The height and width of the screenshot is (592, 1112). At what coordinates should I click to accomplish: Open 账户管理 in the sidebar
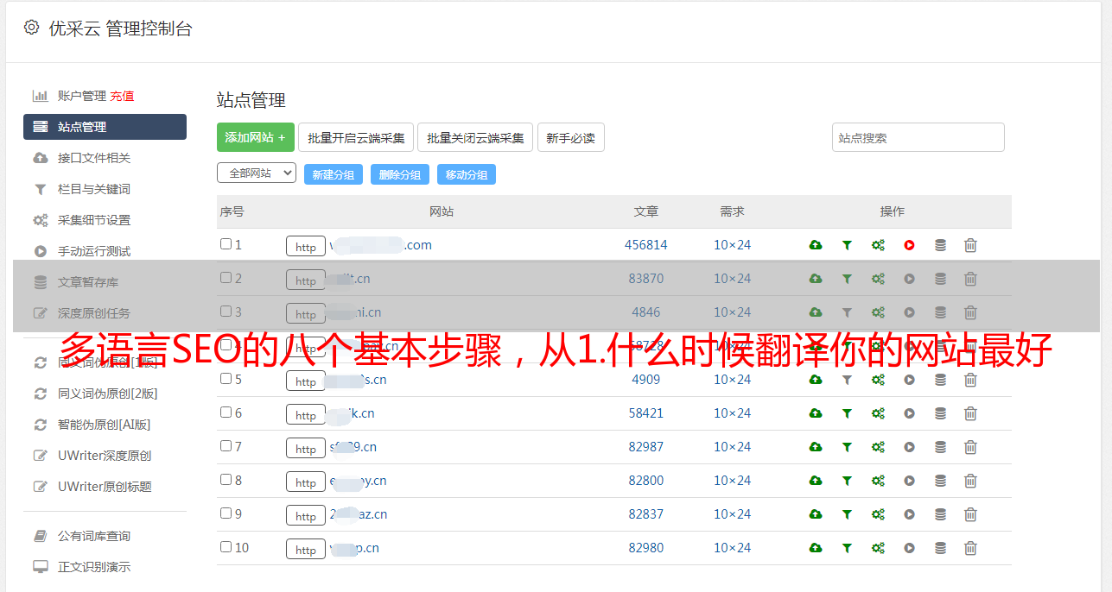(x=82, y=96)
